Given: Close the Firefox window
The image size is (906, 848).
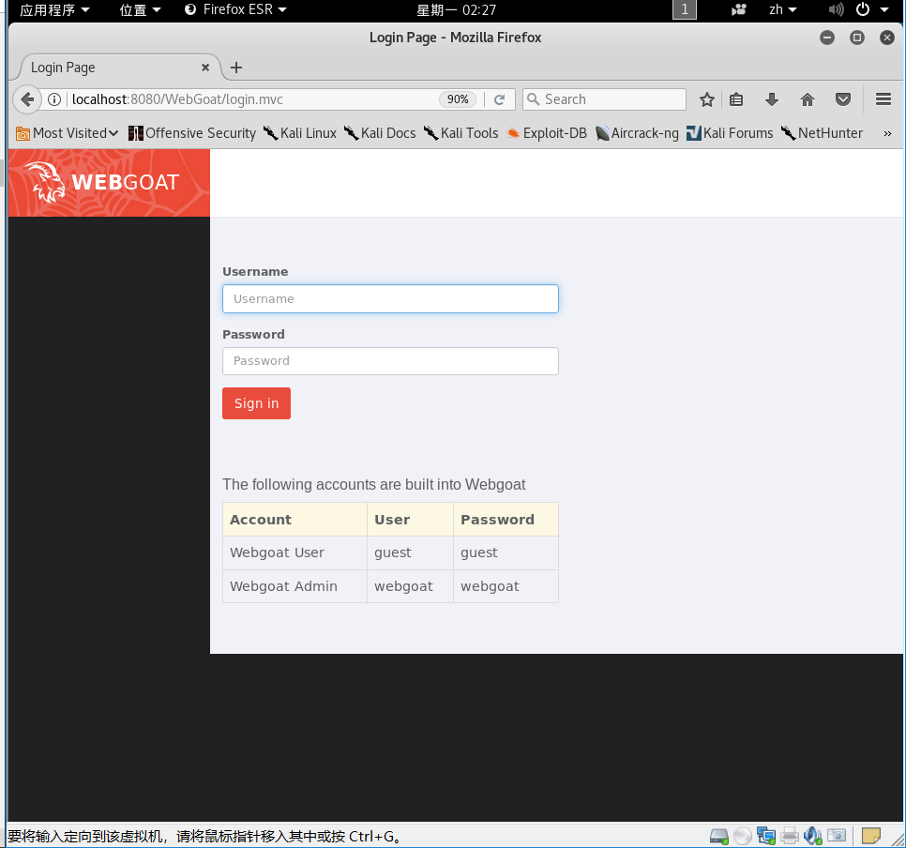Looking at the screenshot, I should pos(887,38).
